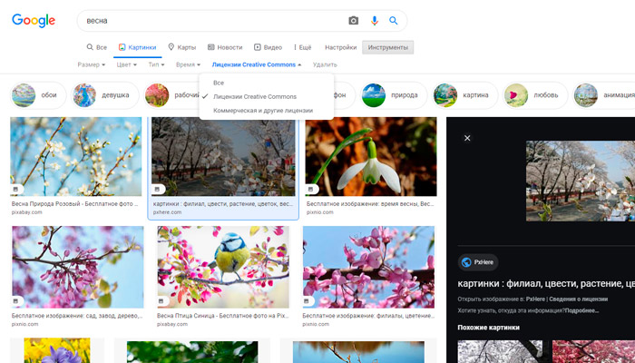Click Бесплатное изображение: сад, завод caption

(77, 316)
